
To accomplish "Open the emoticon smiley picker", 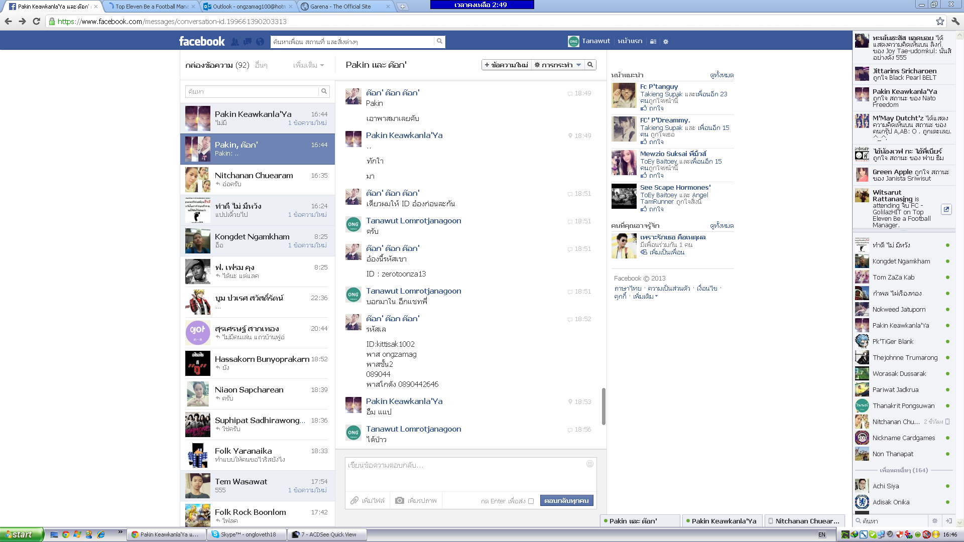I will tap(590, 464).
